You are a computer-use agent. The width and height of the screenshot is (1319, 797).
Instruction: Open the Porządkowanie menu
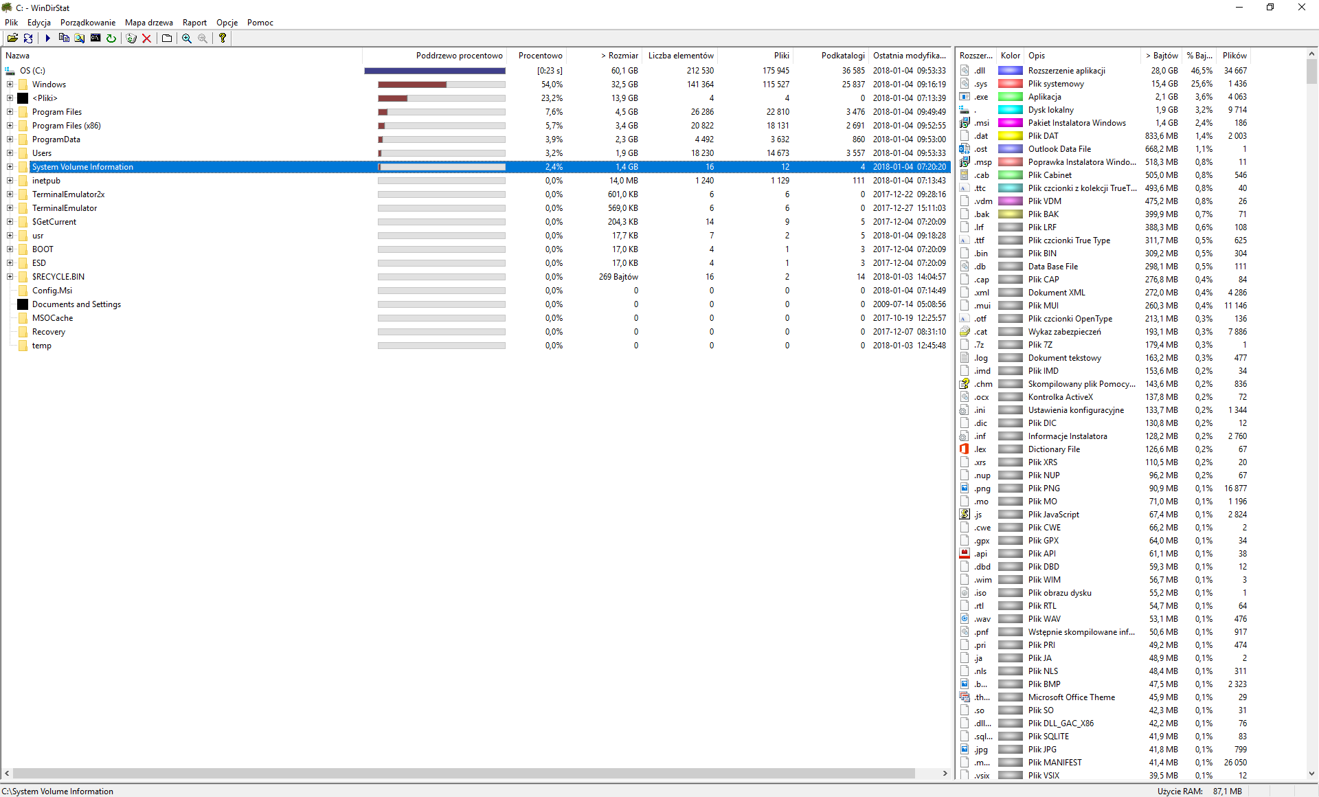coord(88,23)
